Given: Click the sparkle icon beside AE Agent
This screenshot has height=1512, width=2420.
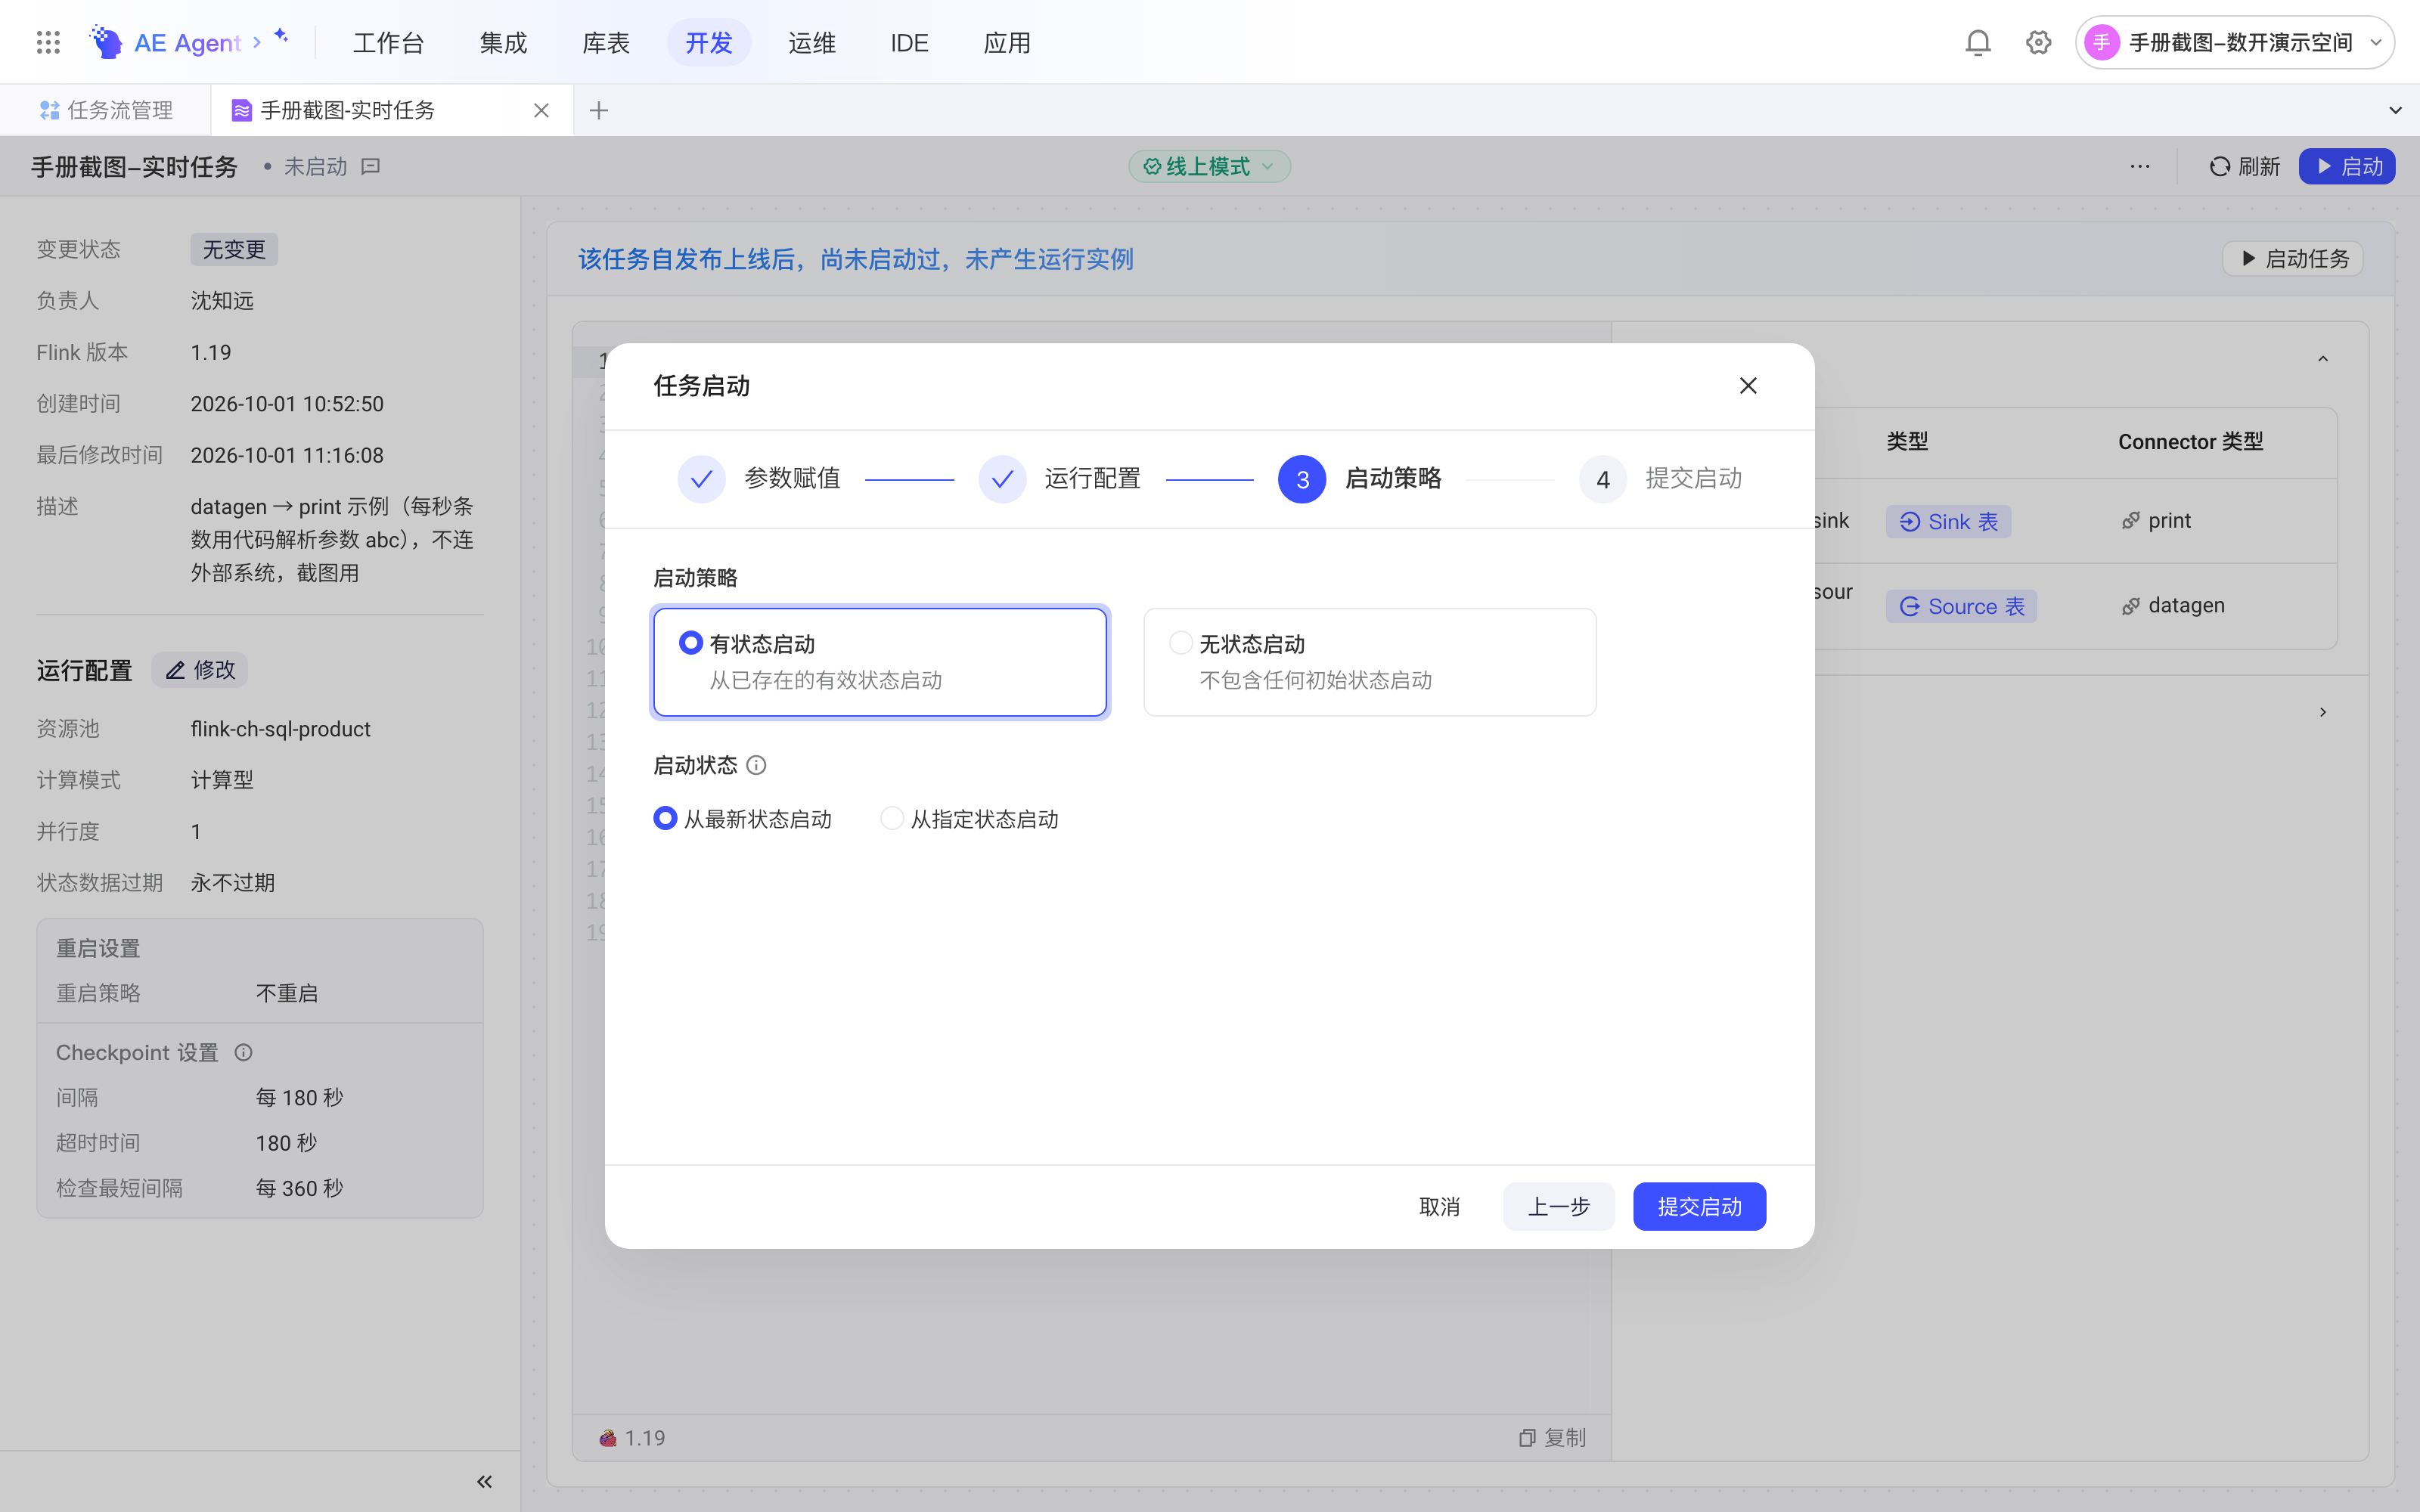Looking at the screenshot, I should pyautogui.click(x=281, y=36).
